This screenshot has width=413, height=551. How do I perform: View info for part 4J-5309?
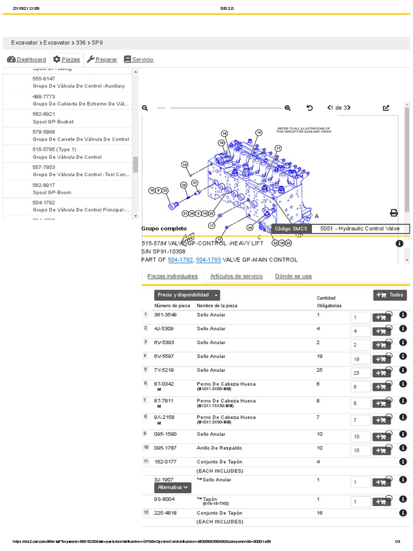point(403,329)
